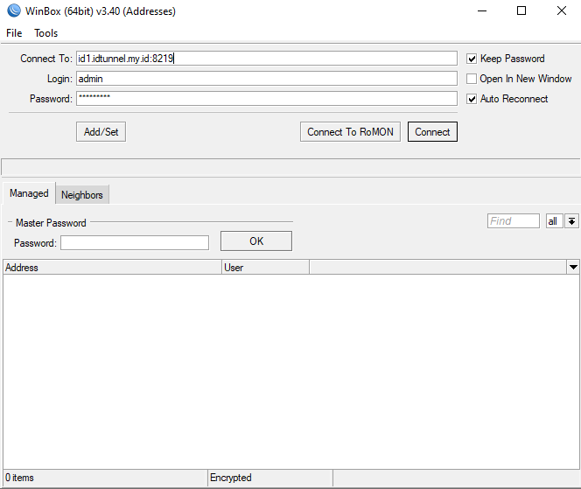The image size is (581, 489).
Task: Open the 'all' filter dropdown
Action: coord(554,221)
